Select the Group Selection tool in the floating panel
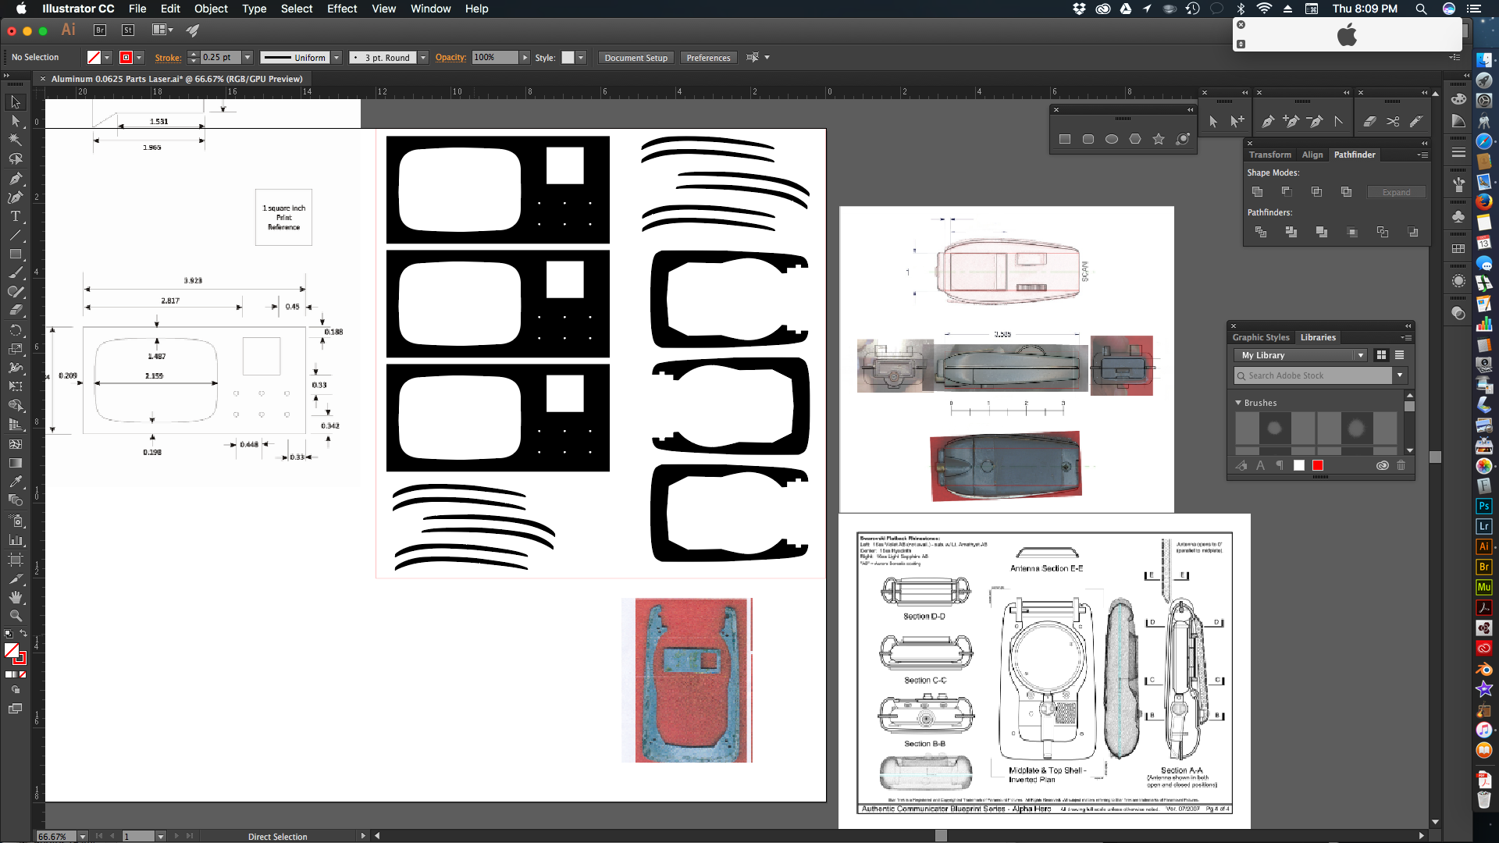1499x843 pixels. [1237, 121]
